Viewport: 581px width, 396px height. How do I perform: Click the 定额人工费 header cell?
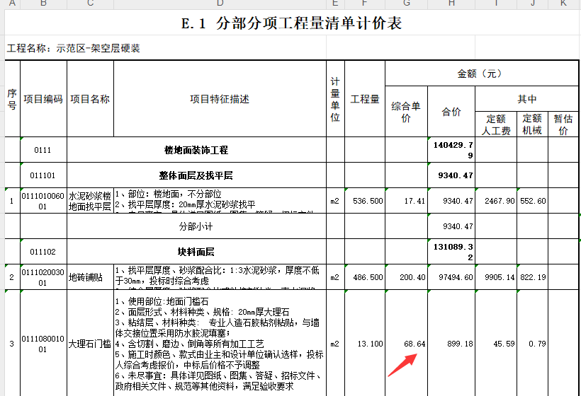coord(496,124)
